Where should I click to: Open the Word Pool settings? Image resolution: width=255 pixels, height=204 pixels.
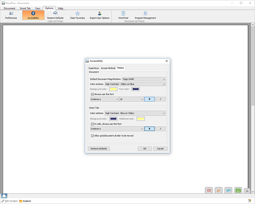(123, 15)
